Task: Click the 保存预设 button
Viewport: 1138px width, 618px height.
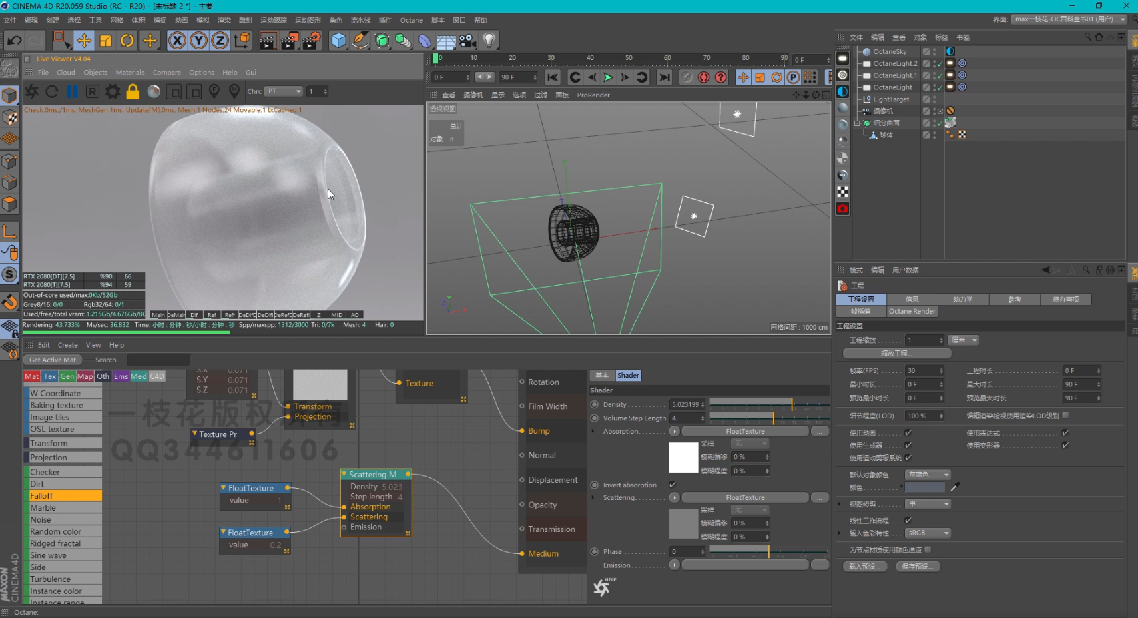Action: 918,567
